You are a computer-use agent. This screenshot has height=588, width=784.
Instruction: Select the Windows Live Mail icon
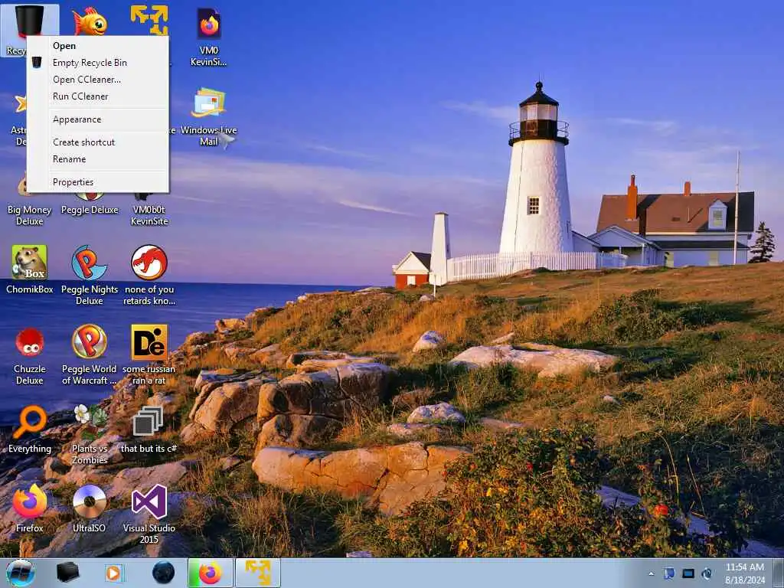208,117
